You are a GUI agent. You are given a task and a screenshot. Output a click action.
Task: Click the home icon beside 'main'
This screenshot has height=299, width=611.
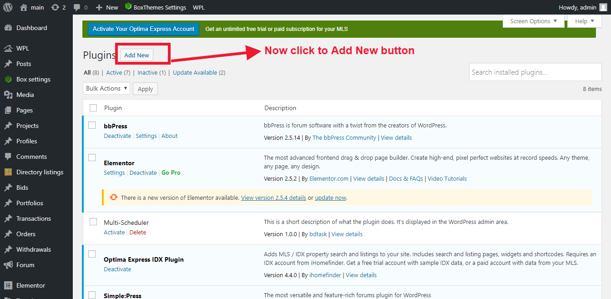pyautogui.click(x=24, y=7)
